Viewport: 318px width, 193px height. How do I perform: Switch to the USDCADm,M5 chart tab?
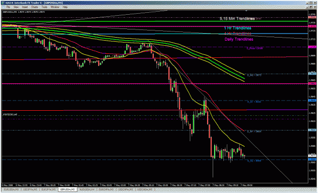144,190
